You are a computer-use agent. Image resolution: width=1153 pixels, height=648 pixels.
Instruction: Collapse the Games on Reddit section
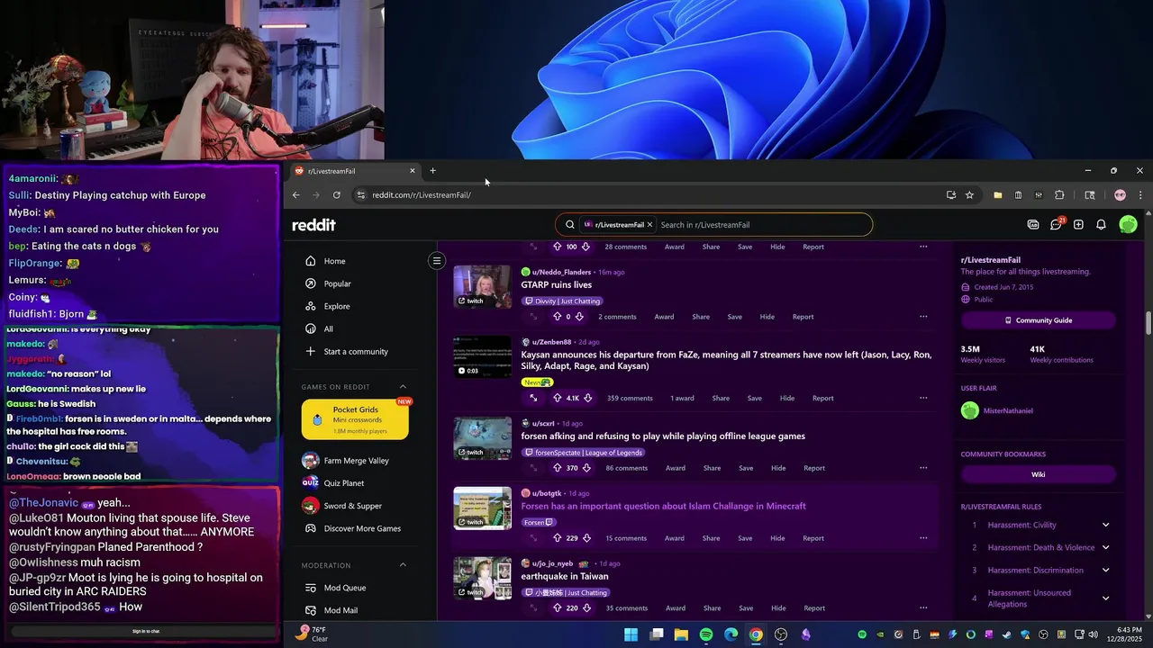(403, 387)
